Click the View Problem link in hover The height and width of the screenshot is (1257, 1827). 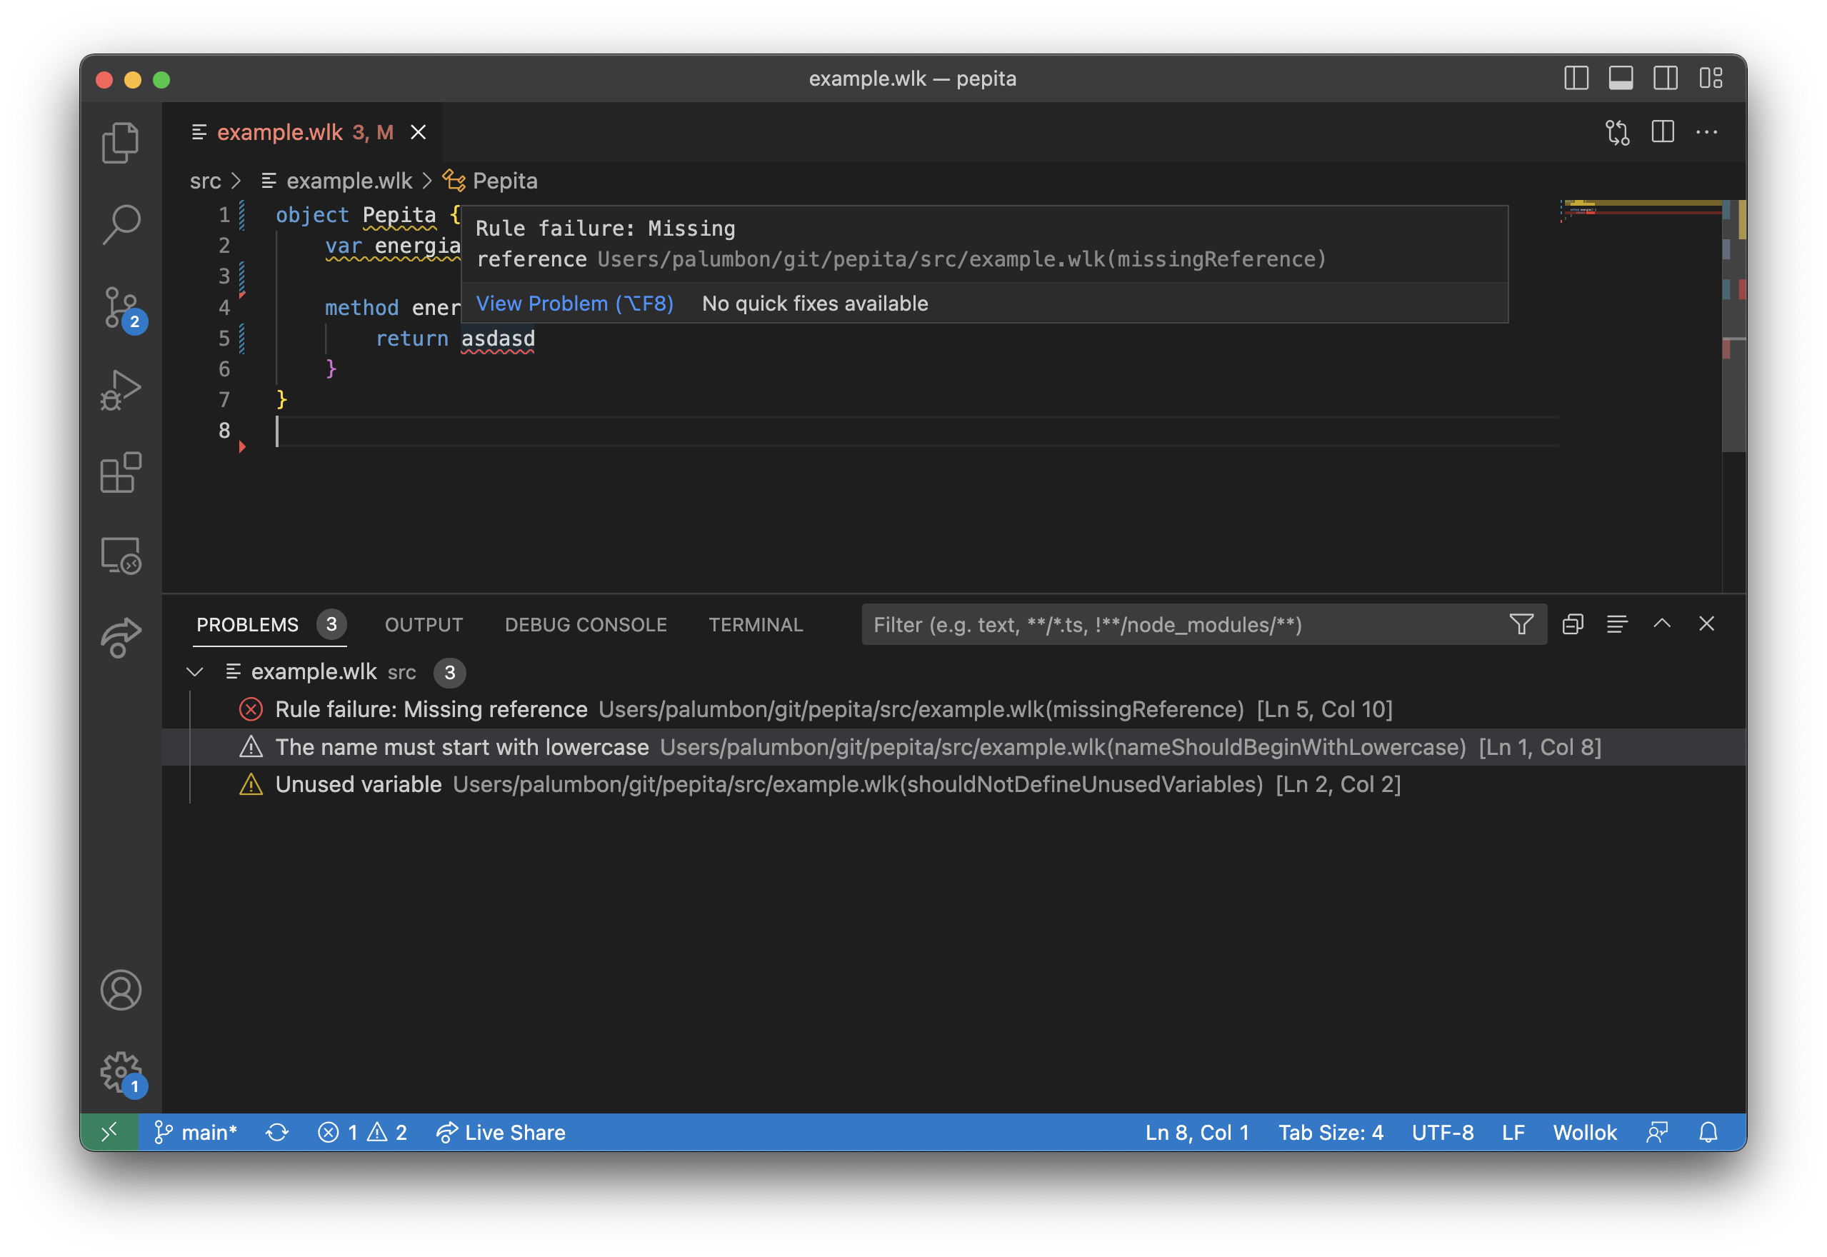click(x=574, y=304)
